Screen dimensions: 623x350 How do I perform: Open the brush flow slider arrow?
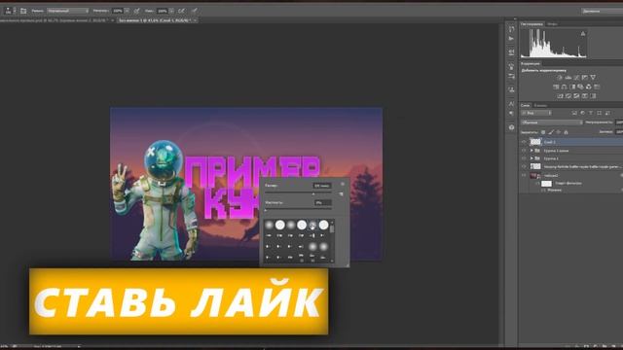[x=171, y=11]
